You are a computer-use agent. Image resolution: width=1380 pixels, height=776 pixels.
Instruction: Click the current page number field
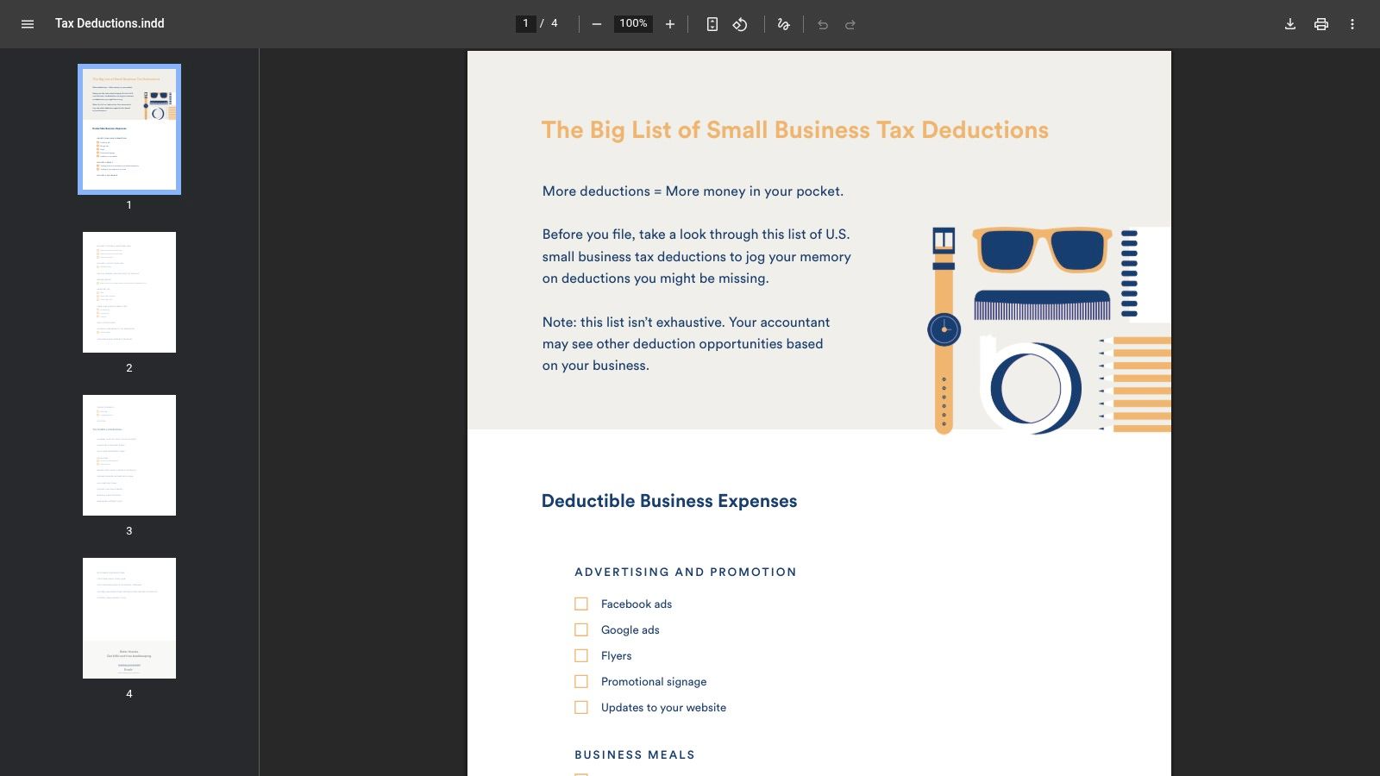526,23
